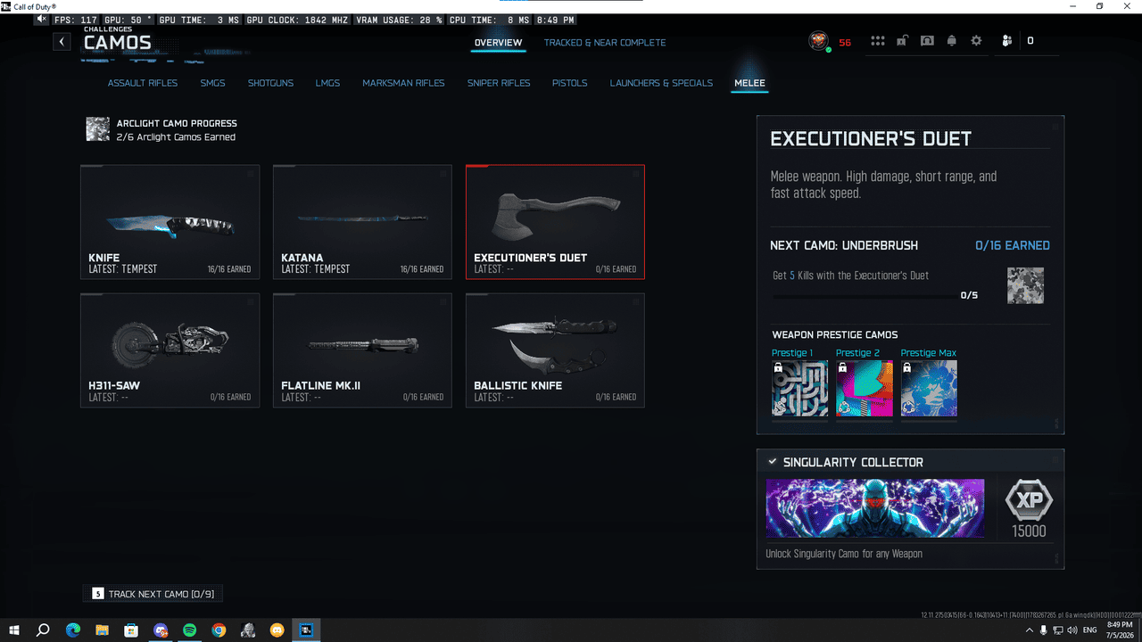Open Sniper Rifles category
This screenshot has width=1142, height=642.
pyautogui.click(x=499, y=83)
